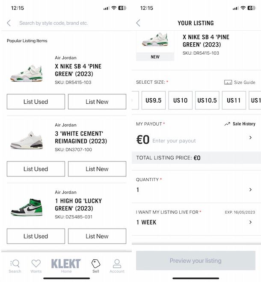Open the My Payout entry chevron
Image resolution: width=261 pixels, height=282 pixels.
(250, 138)
